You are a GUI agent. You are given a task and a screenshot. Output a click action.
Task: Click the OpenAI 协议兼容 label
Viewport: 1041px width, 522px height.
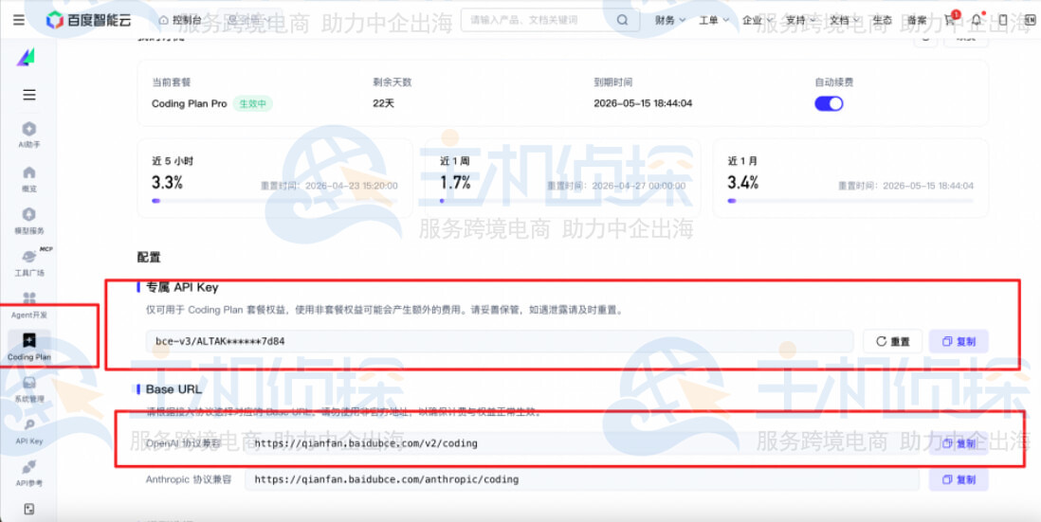pyautogui.click(x=183, y=443)
